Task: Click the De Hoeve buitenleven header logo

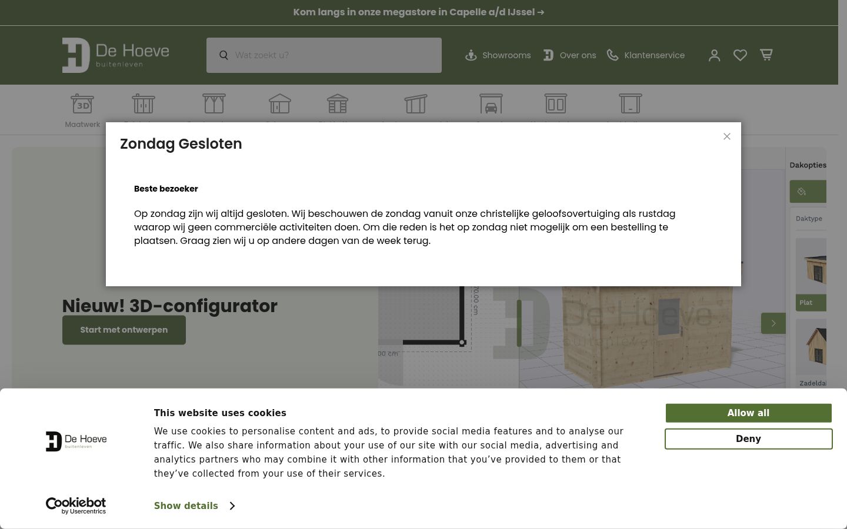Action: tap(116, 55)
